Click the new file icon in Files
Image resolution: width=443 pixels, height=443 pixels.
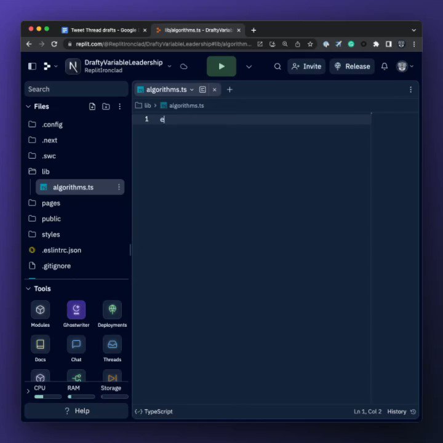92,106
